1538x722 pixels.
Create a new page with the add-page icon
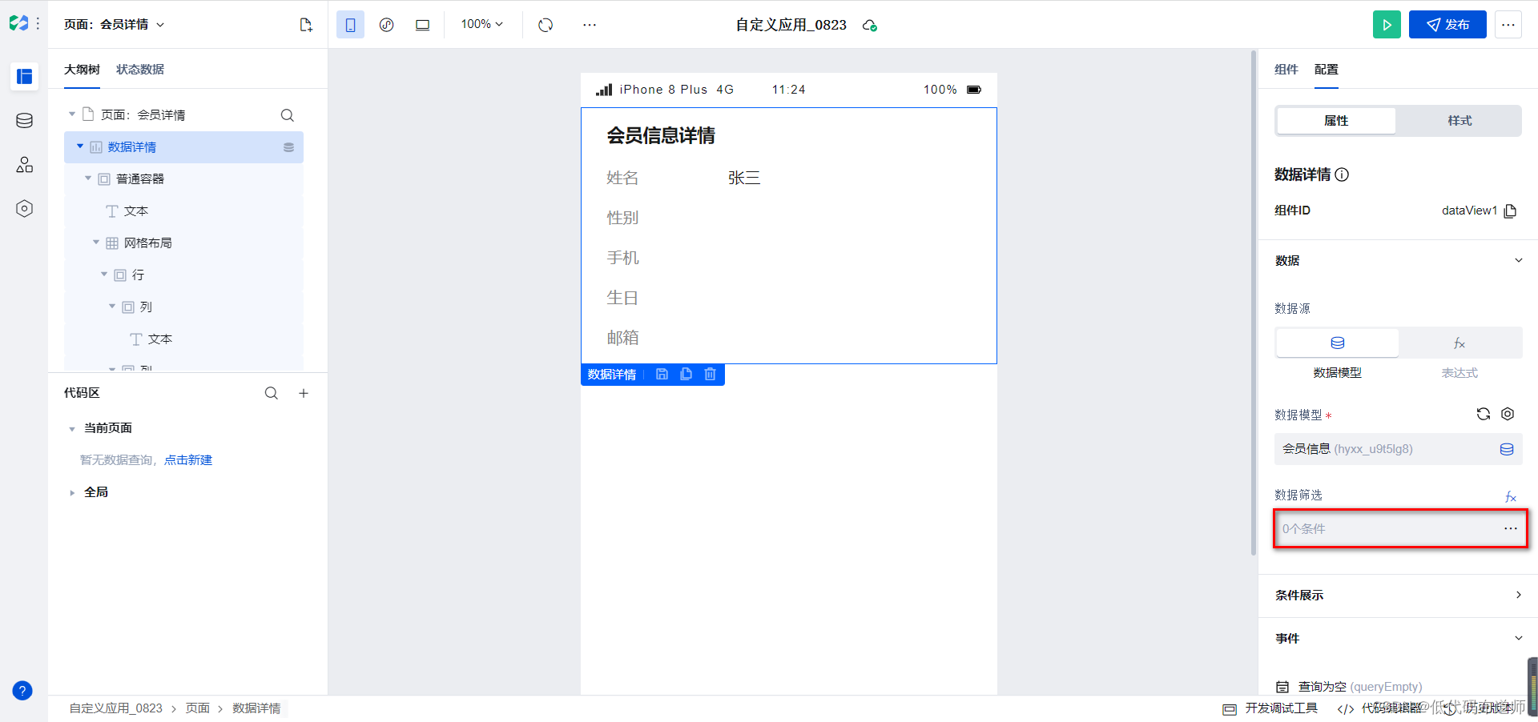coord(306,25)
